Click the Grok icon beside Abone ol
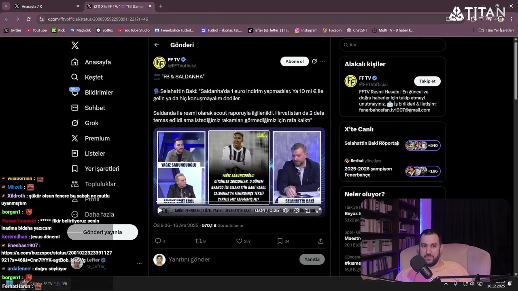 coord(314,61)
